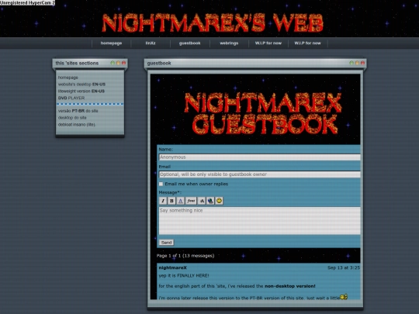419x314 pixels.
Task: Open homepage in the top navigation bar
Action: [x=111, y=43]
